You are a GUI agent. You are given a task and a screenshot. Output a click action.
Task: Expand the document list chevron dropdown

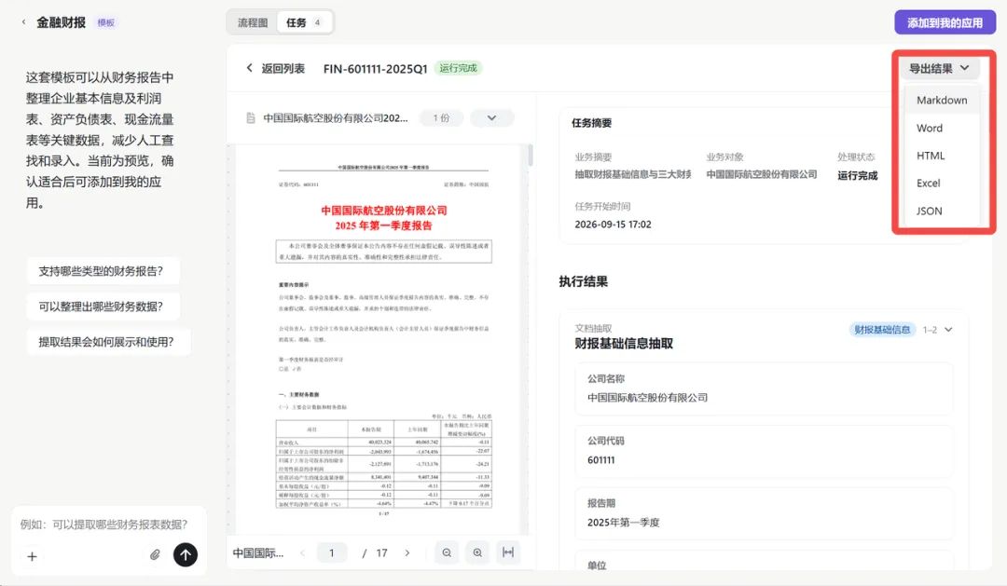[492, 118]
